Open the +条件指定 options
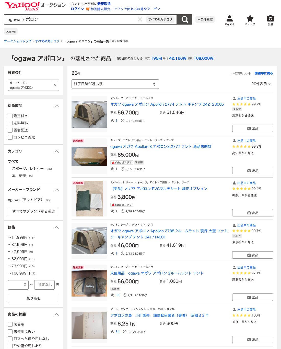The height and width of the screenshot is (349, 281). (205, 19)
